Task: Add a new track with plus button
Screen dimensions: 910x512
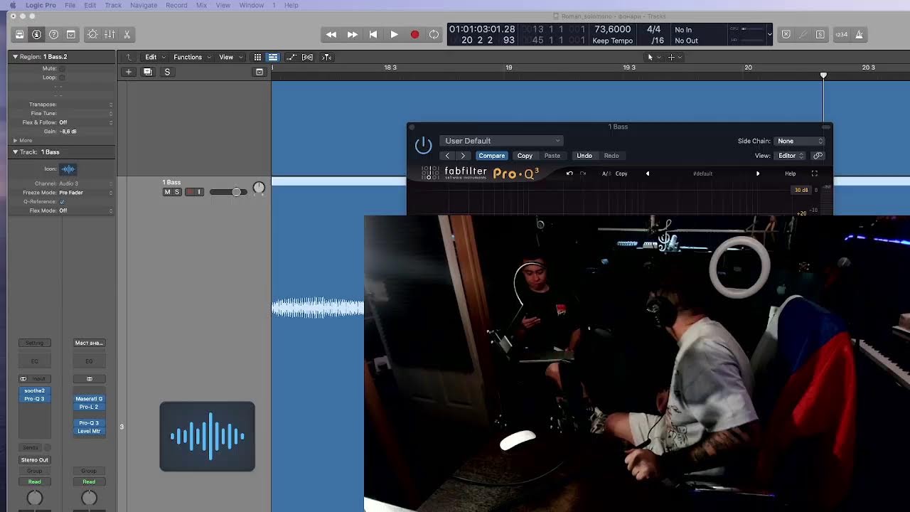Action: [x=129, y=72]
